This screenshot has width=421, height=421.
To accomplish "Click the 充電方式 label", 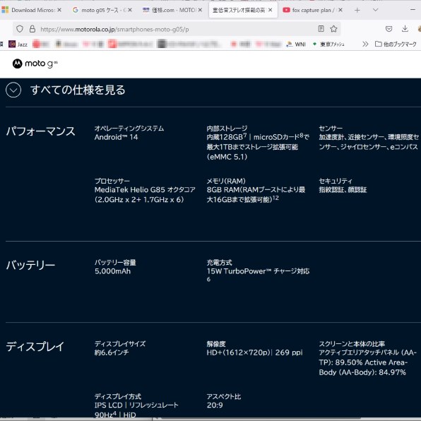I will click(x=219, y=262).
